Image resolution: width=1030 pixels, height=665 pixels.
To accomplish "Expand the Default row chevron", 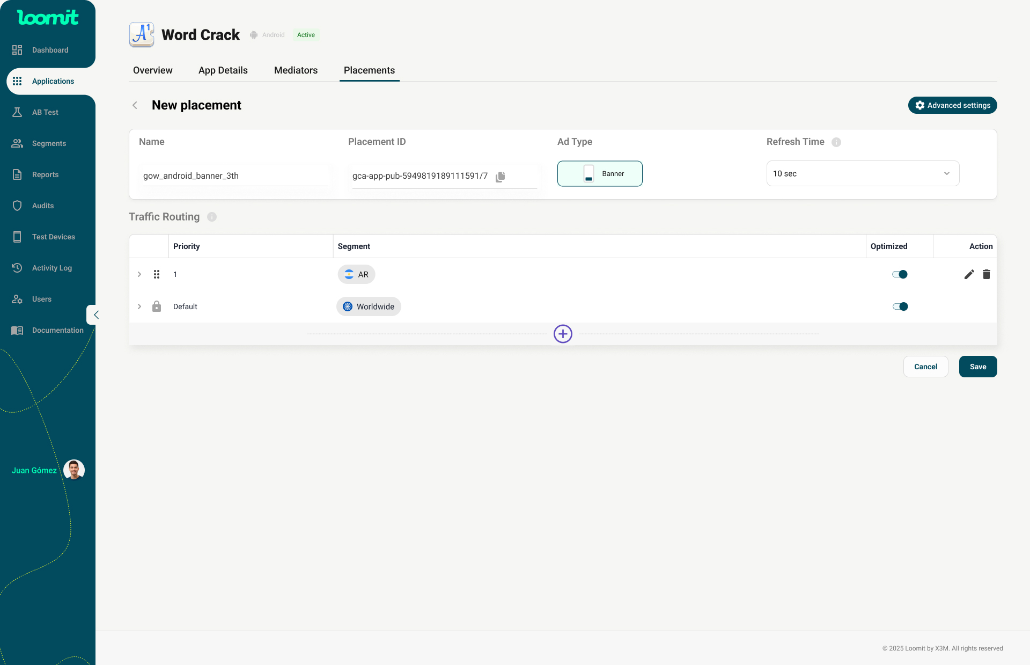I will [x=139, y=306].
